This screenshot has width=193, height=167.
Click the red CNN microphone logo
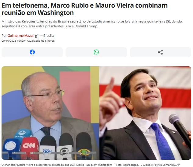(29, 146)
